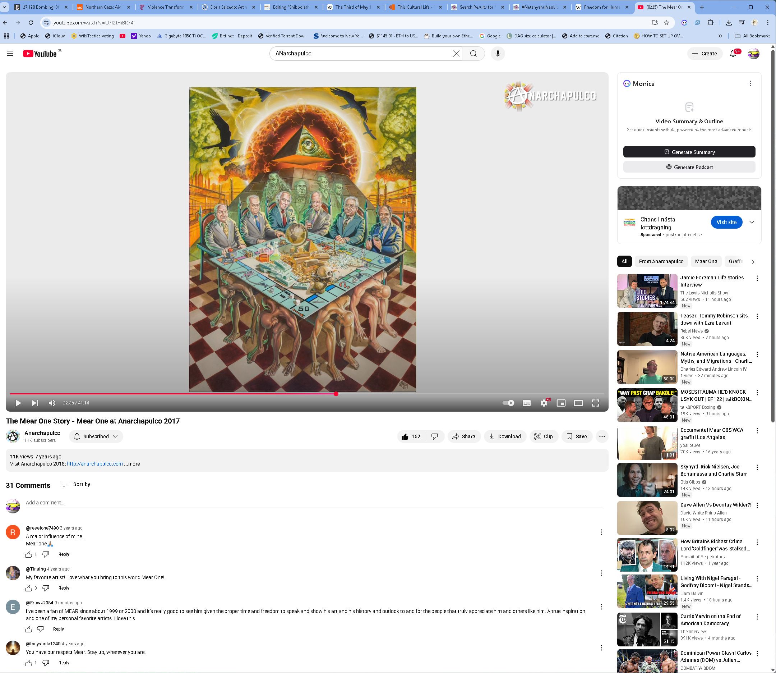
Task: Enter fullscreen mode on the video
Action: coord(596,403)
